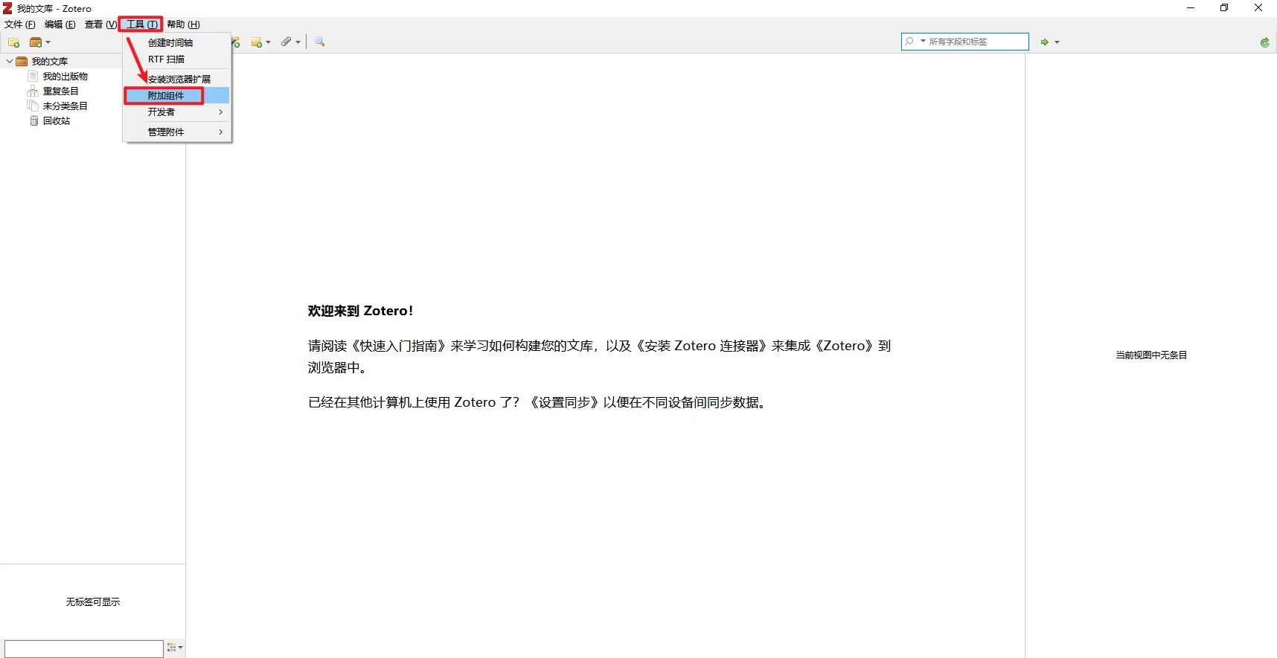Select 我的出版物 in library tree
This screenshot has width=1277, height=658.
pos(65,76)
